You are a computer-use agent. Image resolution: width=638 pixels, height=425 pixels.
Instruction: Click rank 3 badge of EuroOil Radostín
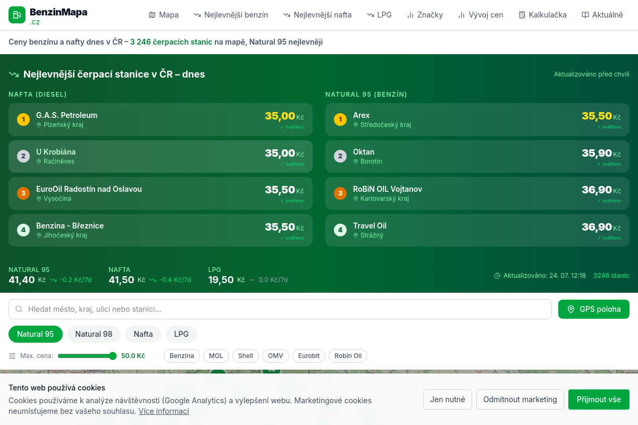(23, 193)
